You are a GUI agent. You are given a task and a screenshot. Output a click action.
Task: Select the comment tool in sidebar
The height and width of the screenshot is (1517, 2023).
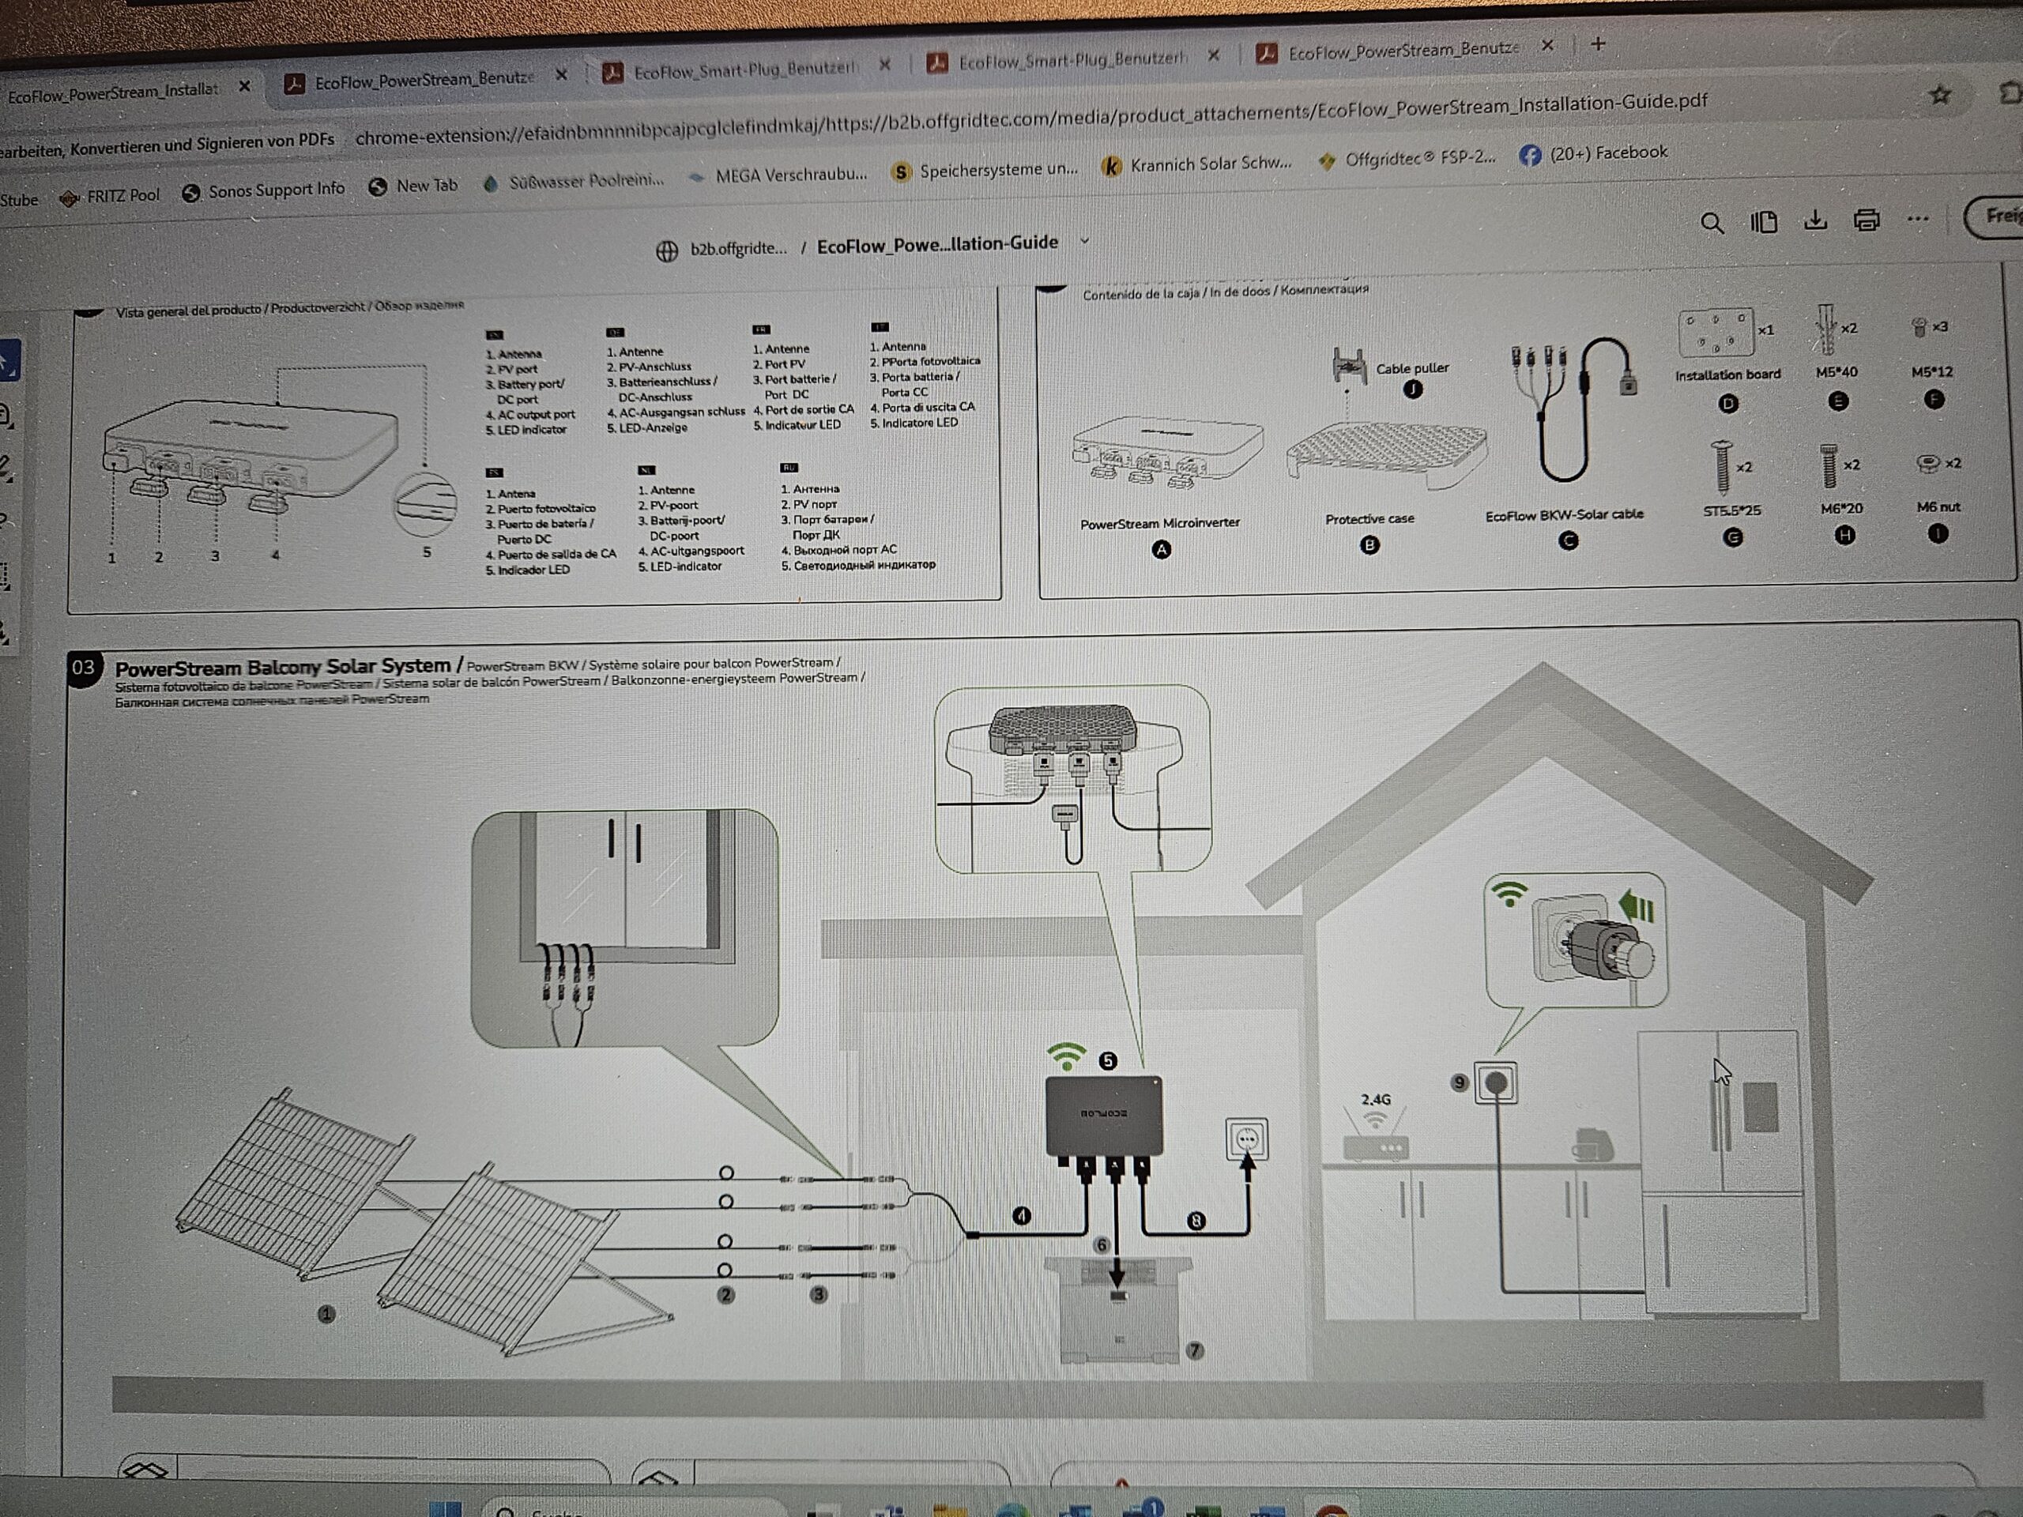click(x=6, y=417)
